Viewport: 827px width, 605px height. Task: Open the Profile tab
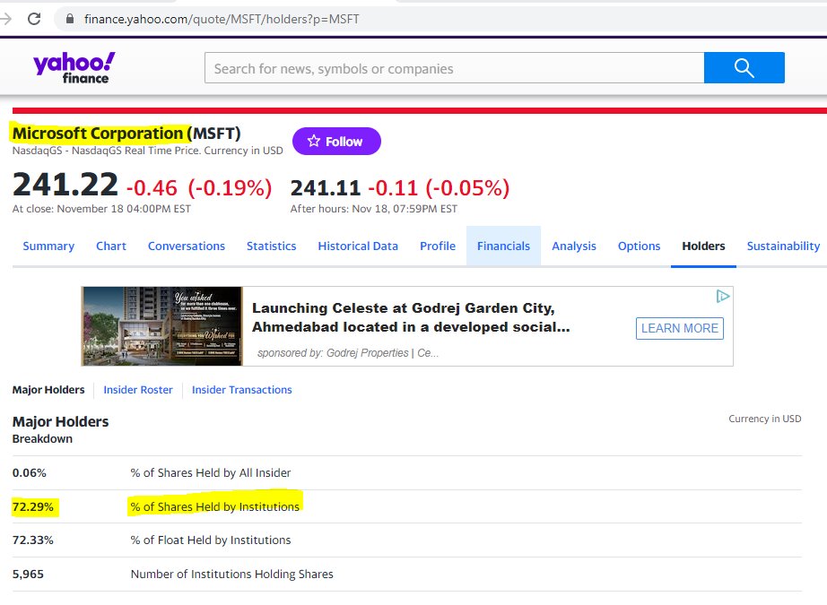pos(437,246)
